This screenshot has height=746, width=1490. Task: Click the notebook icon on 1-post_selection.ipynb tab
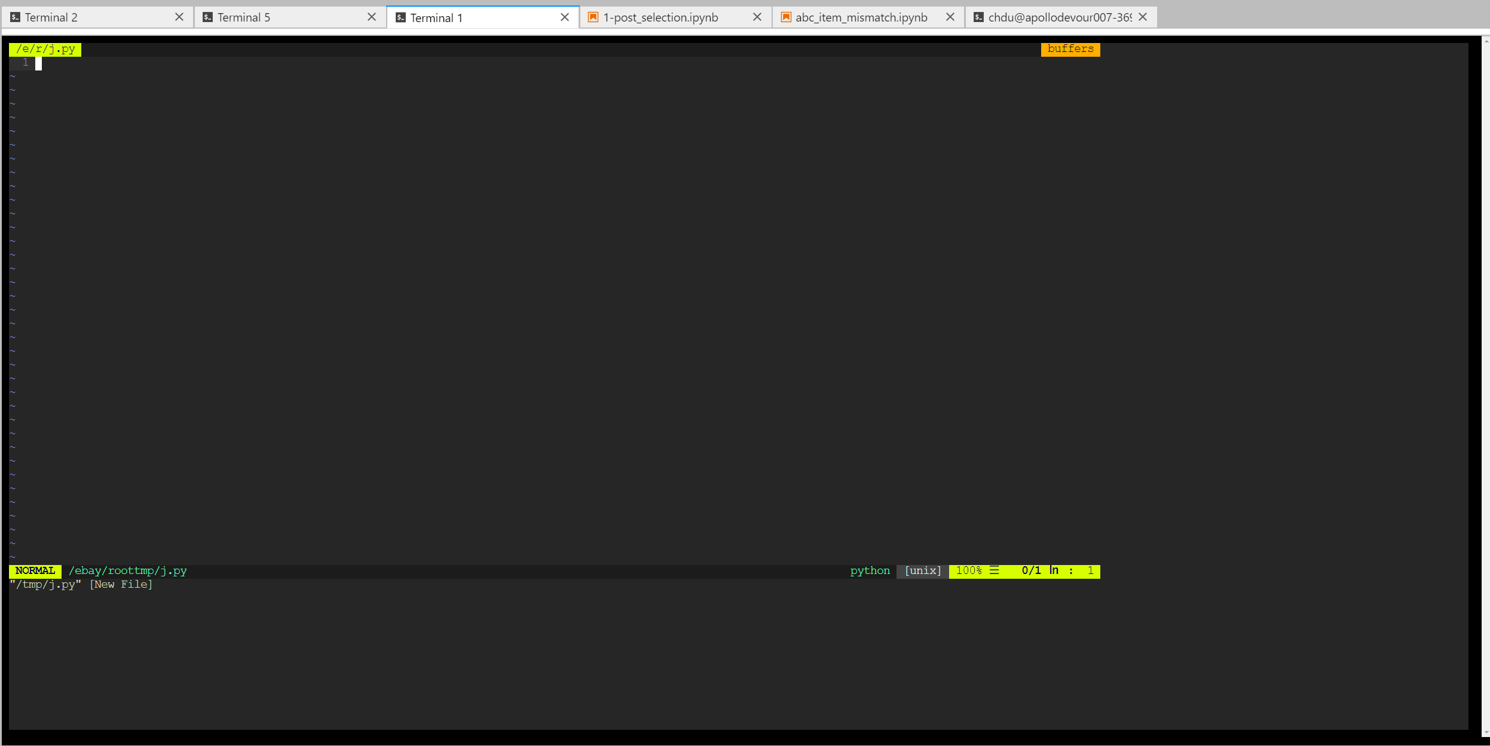pos(593,17)
